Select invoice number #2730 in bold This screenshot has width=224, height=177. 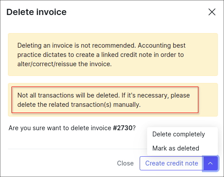(x=122, y=128)
